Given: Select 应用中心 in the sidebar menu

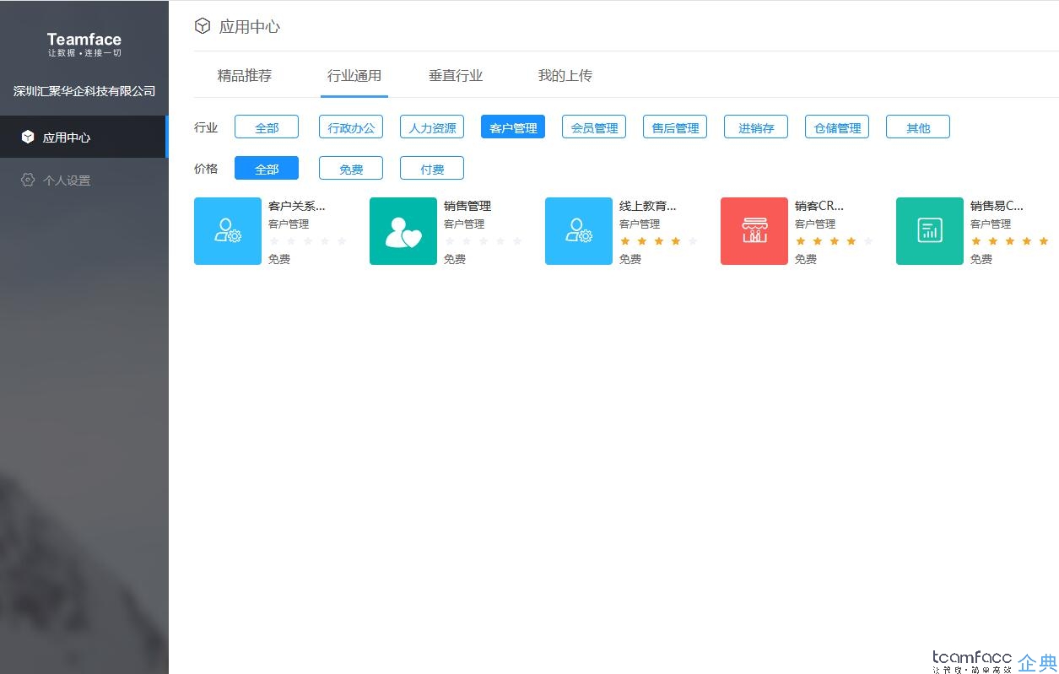Looking at the screenshot, I should pyautogui.click(x=84, y=137).
